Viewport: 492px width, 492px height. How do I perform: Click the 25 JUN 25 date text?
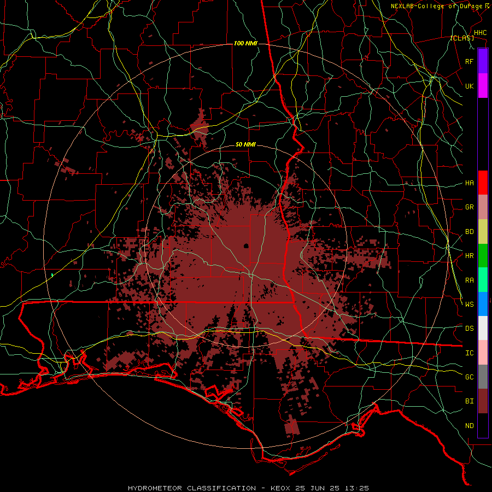(320, 488)
